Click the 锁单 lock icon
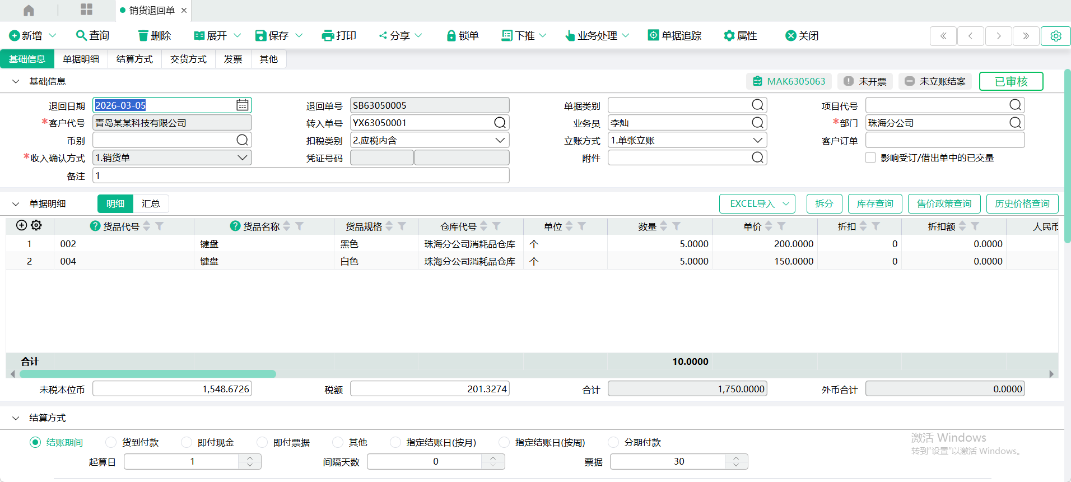Image resolution: width=1071 pixels, height=482 pixels. (x=451, y=36)
